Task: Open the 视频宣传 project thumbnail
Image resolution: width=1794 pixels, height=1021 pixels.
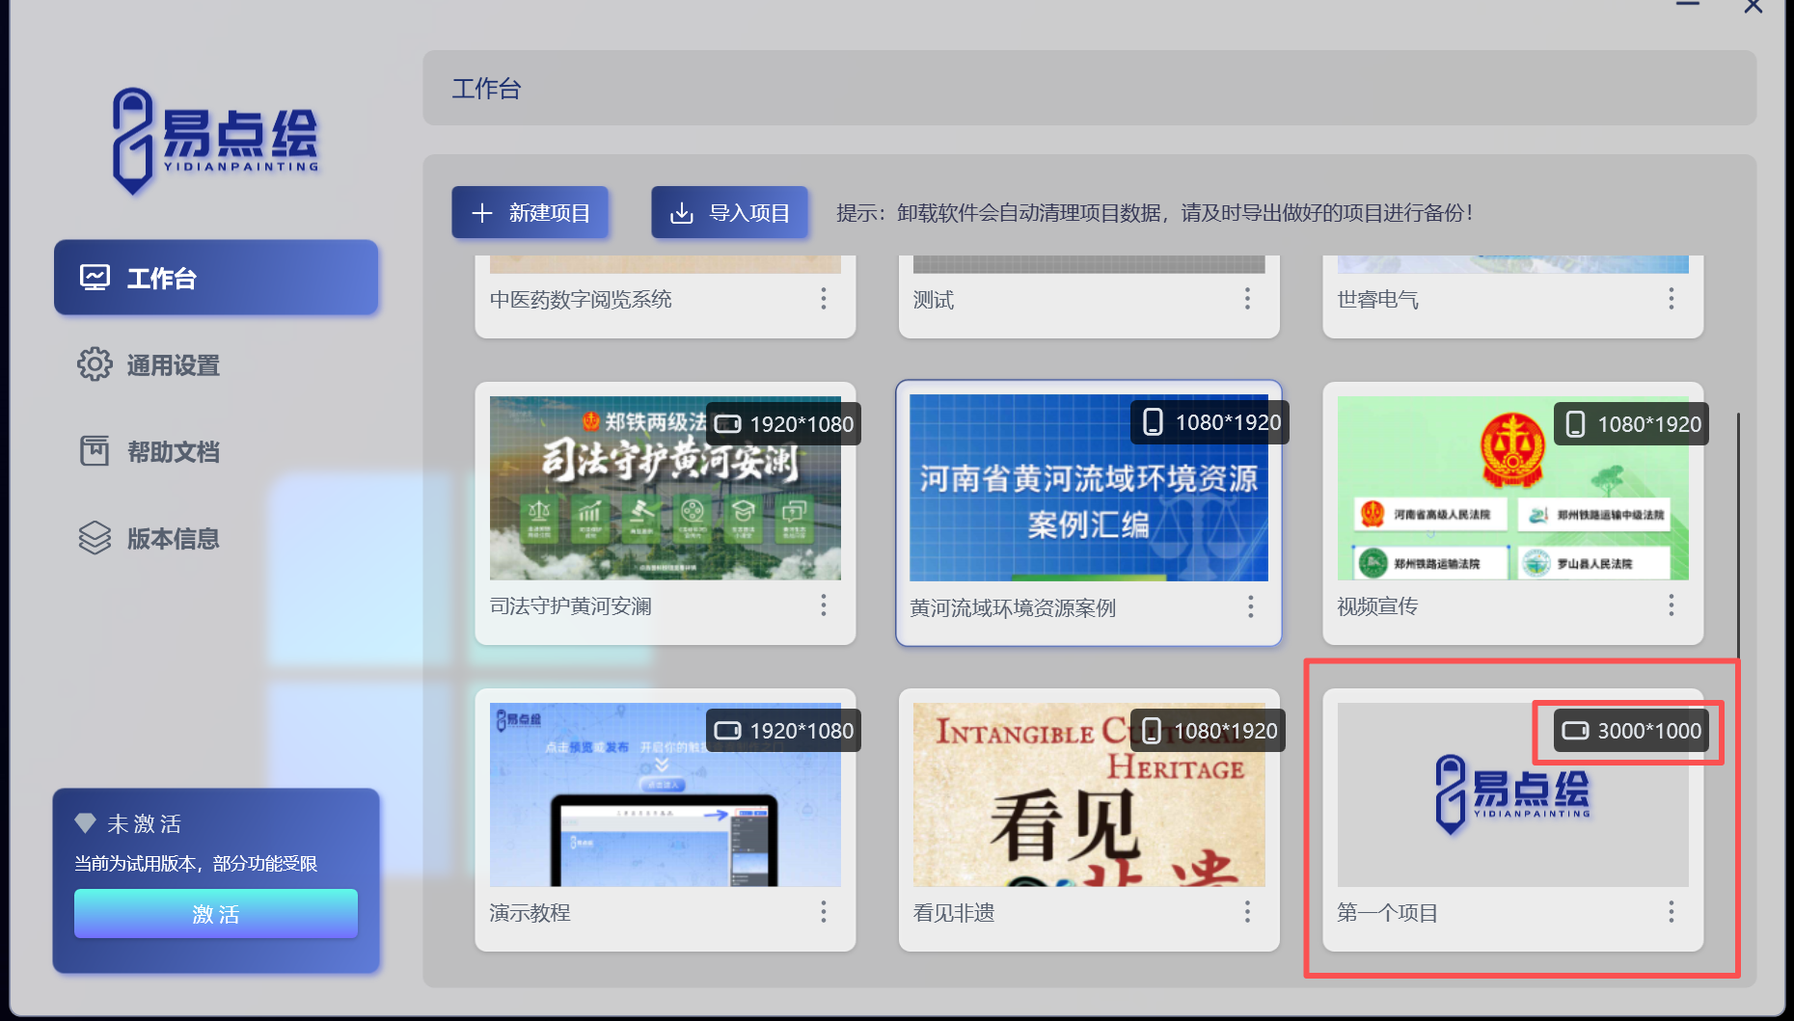Action: [x=1513, y=488]
